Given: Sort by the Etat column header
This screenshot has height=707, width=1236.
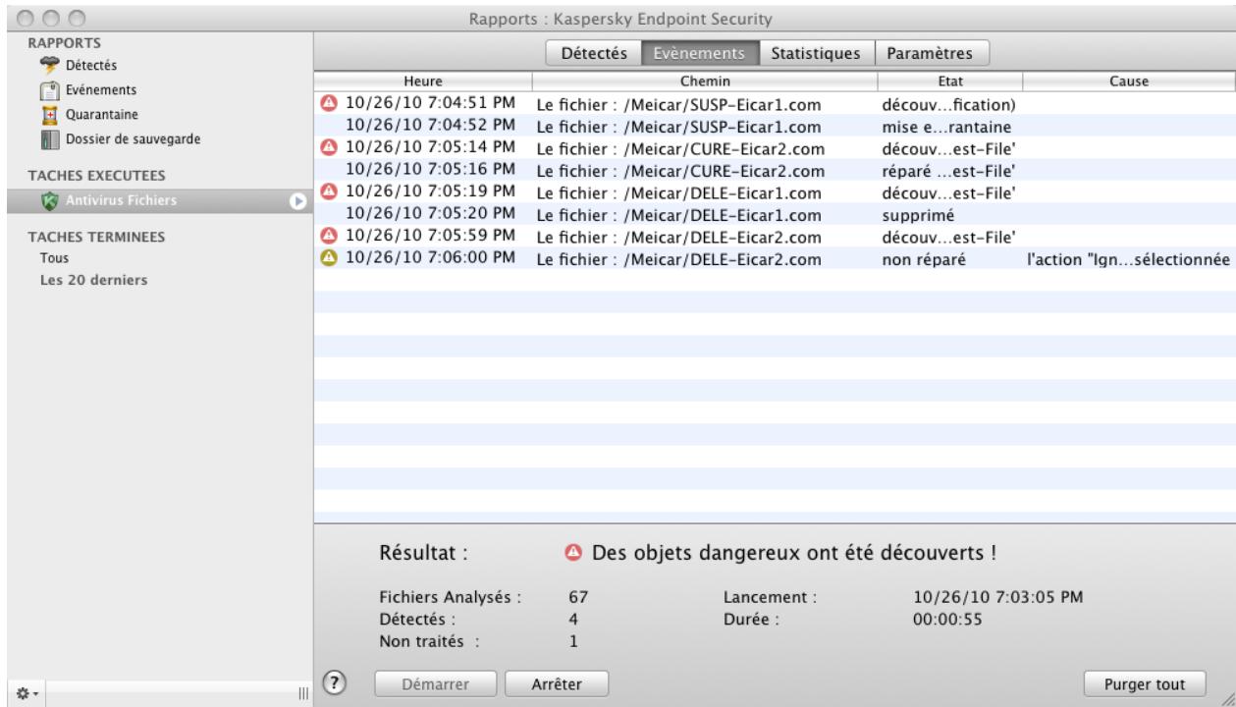Looking at the screenshot, I should click(x=949, y=82).
